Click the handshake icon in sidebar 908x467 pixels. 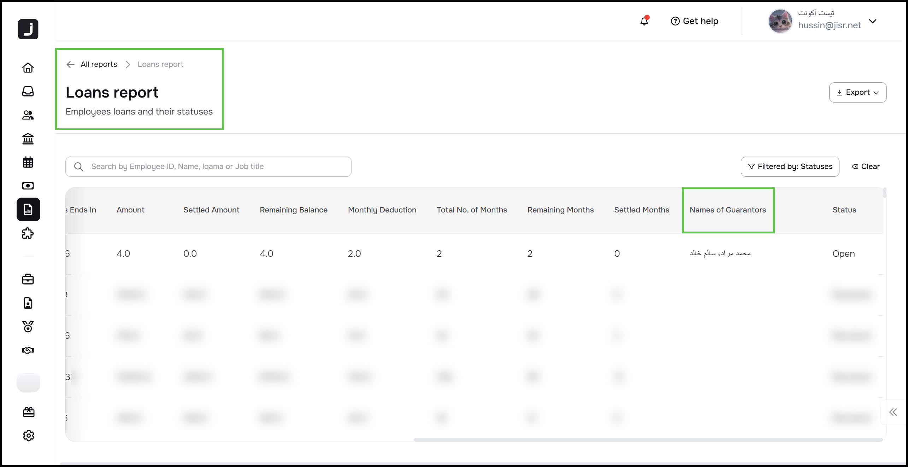pyautogui.click(x=28, y=350)
